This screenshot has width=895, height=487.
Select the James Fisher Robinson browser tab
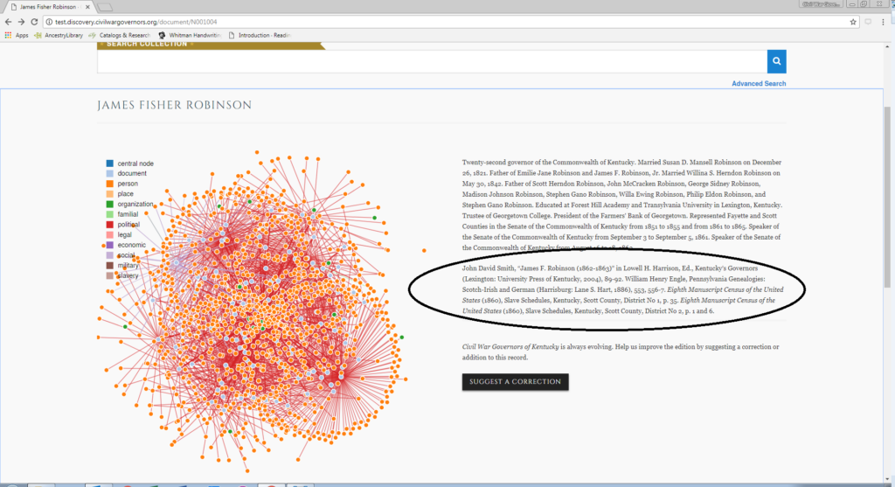pos(49,7)
